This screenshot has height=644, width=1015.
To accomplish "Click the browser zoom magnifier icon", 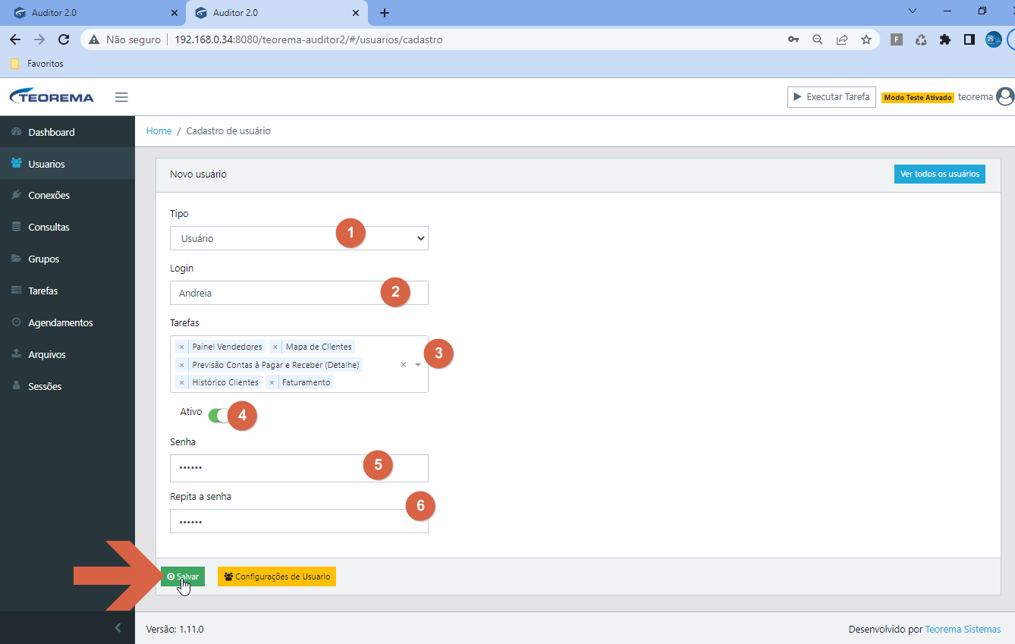I will (x=818, y=39).
